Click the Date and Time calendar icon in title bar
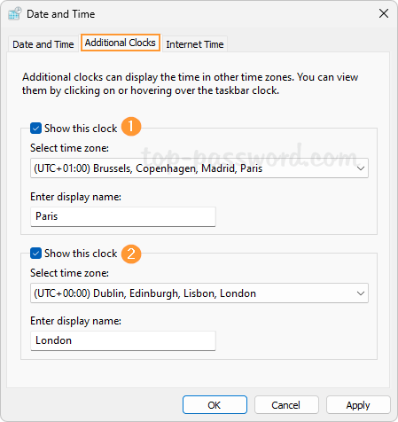This screenshot has width=398, height=422. click(14, 14)
